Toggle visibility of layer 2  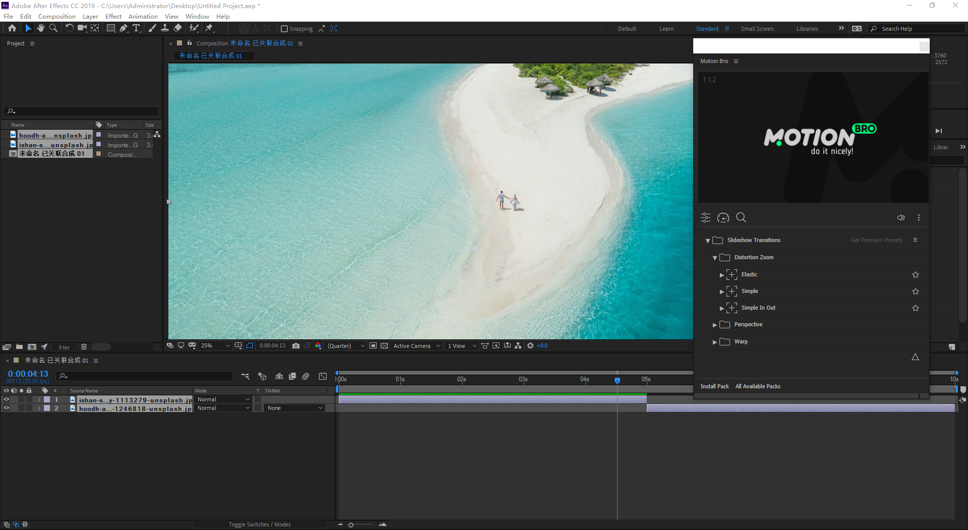click(7, 408)
